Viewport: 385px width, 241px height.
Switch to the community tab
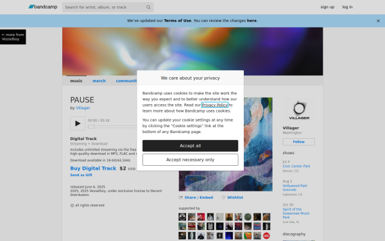pos(126,81)
